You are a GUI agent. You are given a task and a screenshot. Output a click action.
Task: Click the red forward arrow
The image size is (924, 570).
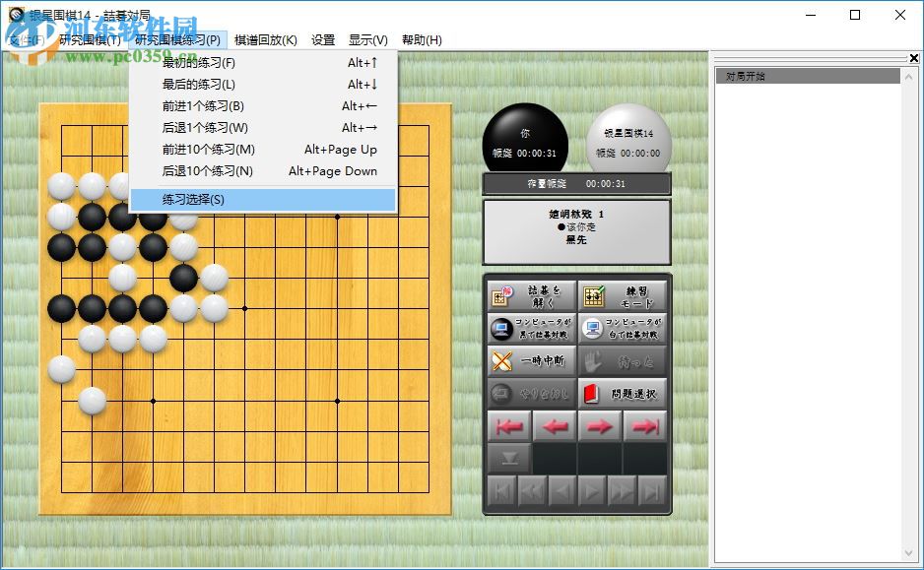[602, 425]
